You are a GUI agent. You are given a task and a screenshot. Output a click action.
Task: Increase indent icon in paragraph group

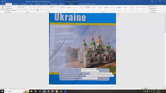52,7
